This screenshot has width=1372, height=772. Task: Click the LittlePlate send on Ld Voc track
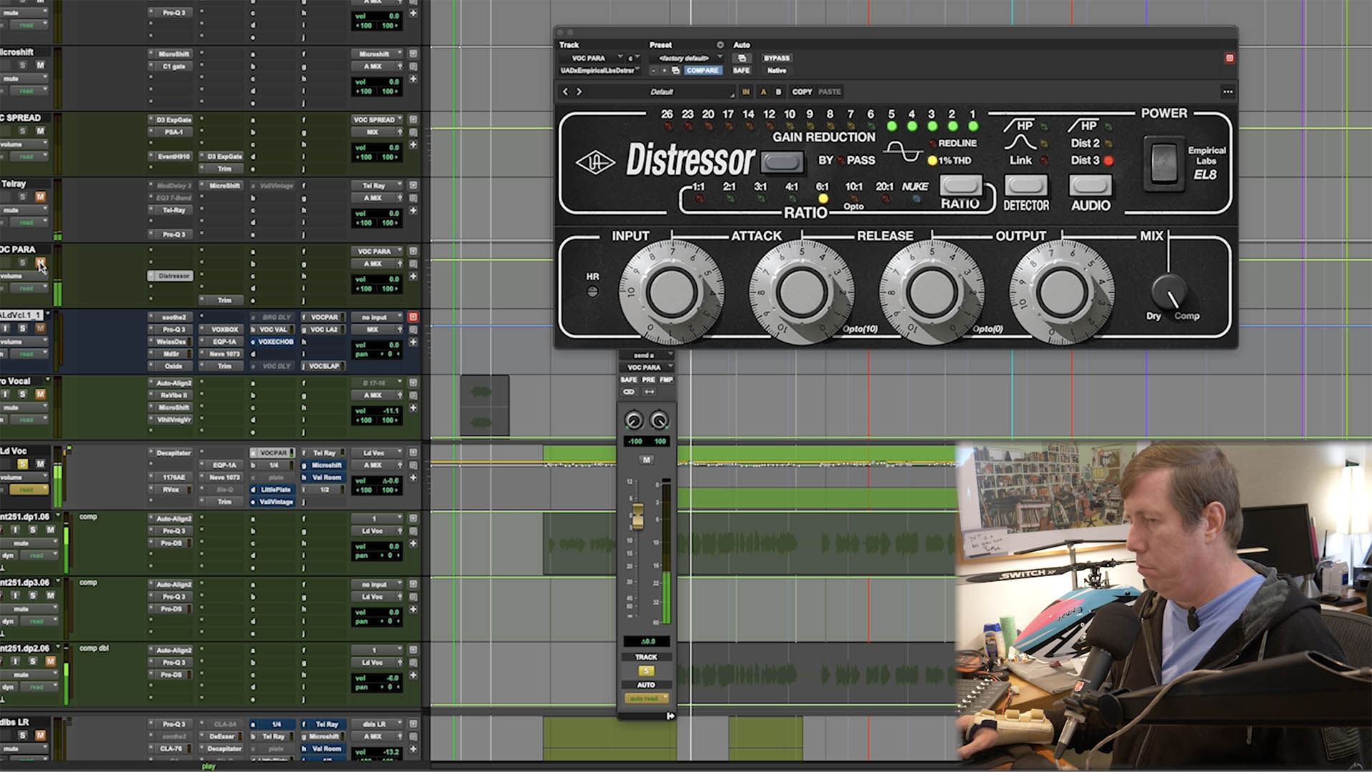coord(274,490)
